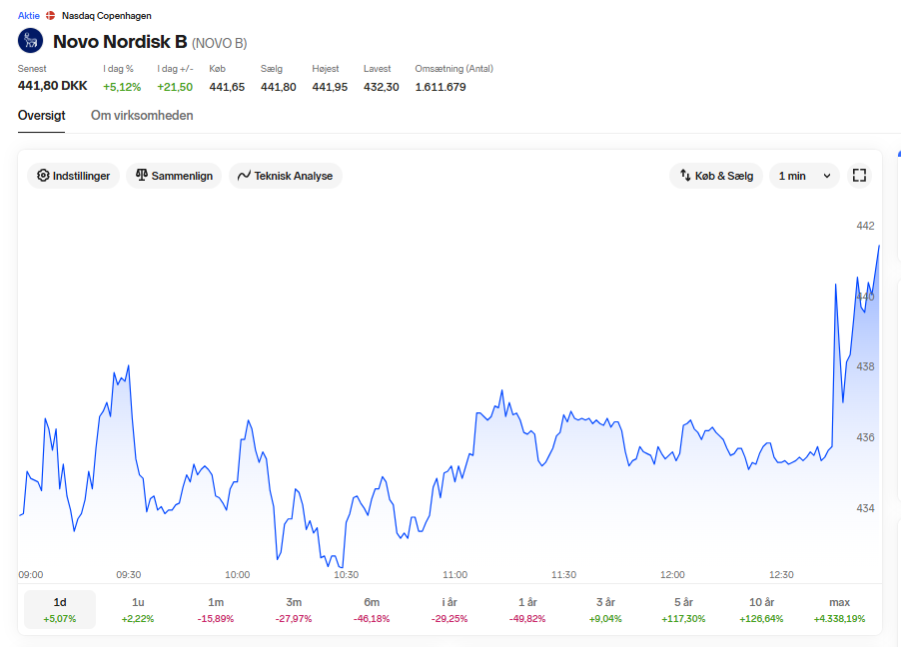The width and height of the screenshot is (901, 647).
Task: Select the i år year-to-date range
Action: click(450, 610)
